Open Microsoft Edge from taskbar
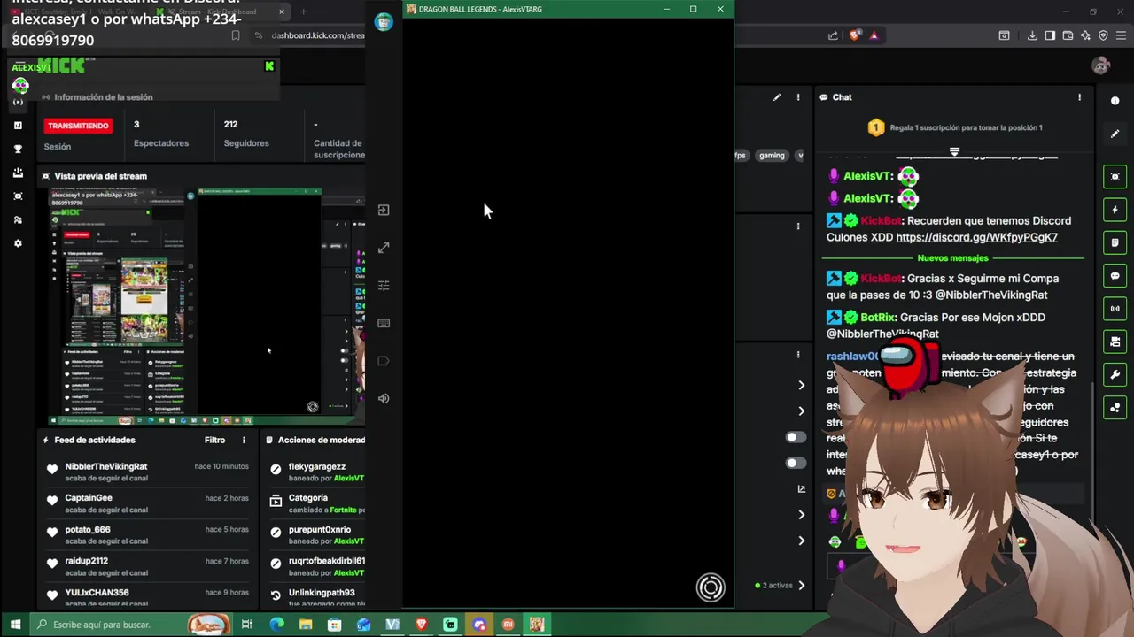This screenshot has width=1134, height=637. pos(276,625)
